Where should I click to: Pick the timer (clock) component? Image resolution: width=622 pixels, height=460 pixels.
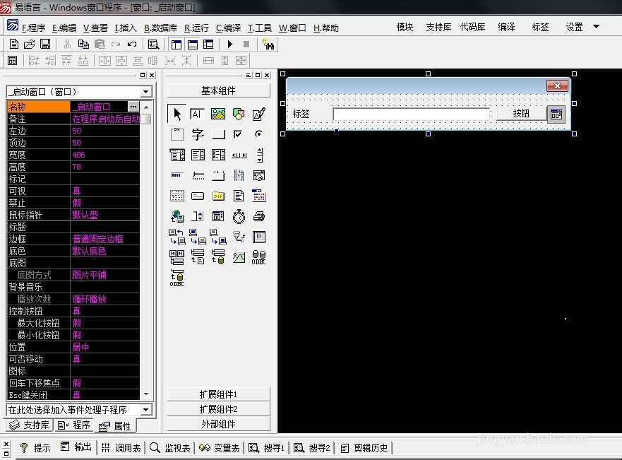(239, 216)
